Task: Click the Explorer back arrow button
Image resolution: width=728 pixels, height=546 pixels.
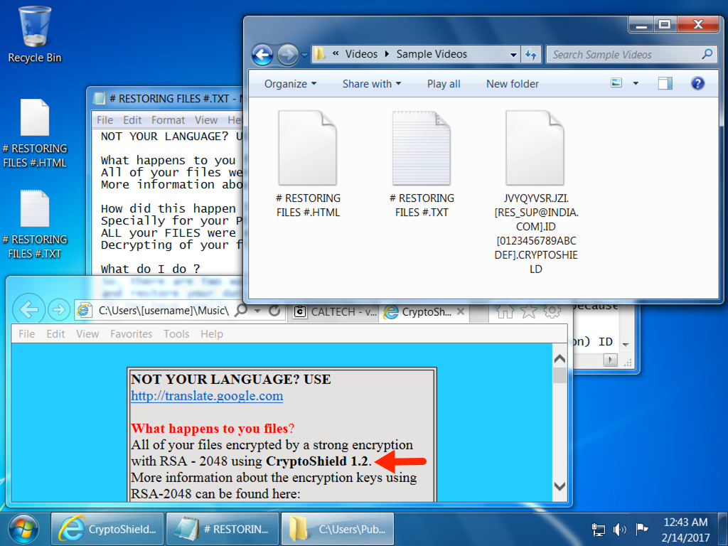Action: [263, 55]
